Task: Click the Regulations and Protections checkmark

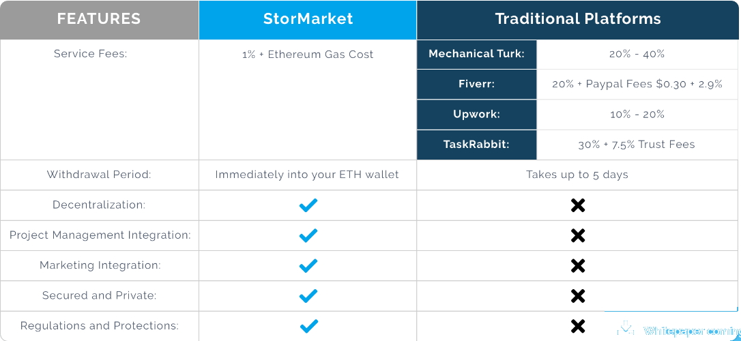Action: pos(308,327)
